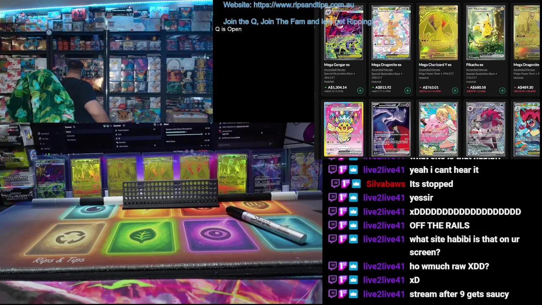Open pink Pikachu card in second row

tap(343, 129)
